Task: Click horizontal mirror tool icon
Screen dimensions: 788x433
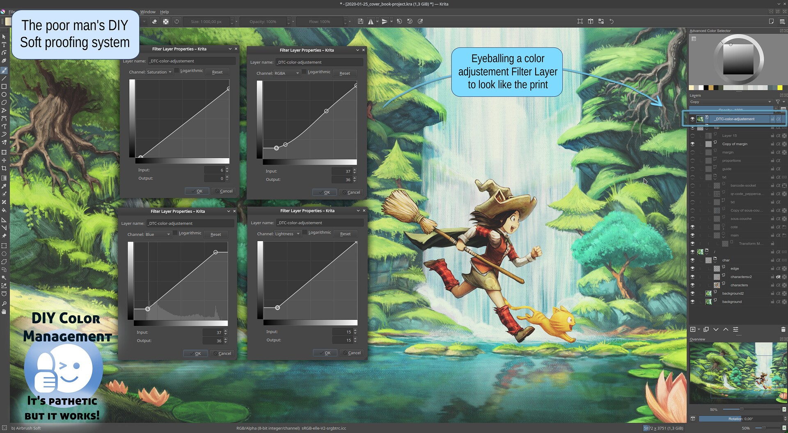Action: (x=371, y=22)
